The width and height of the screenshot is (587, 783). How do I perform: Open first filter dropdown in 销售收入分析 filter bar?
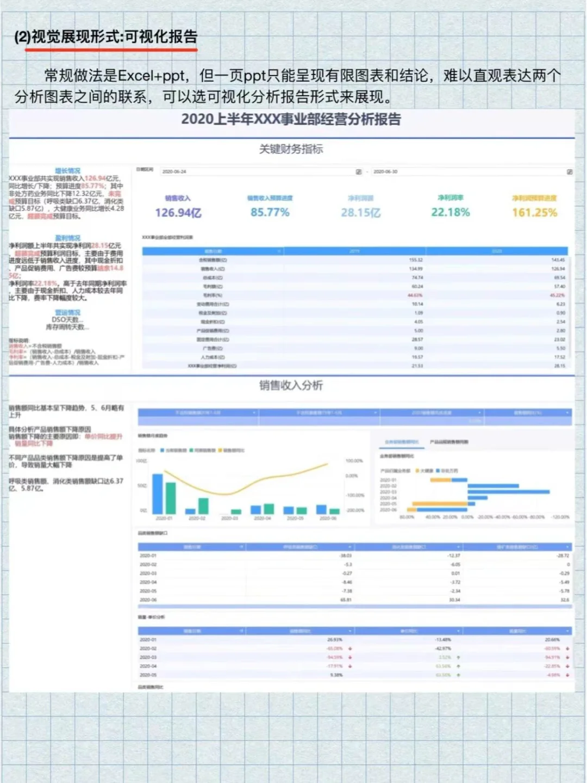[254, 413]
